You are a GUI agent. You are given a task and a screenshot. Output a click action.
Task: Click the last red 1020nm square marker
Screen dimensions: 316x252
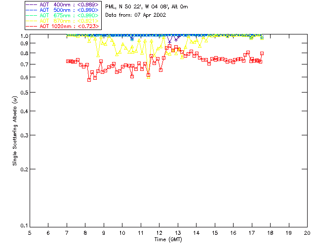(x=262, y=54)
